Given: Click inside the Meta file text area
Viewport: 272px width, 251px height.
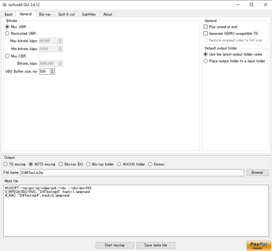Looking at the screenshot, I should (x=136, y=211).
